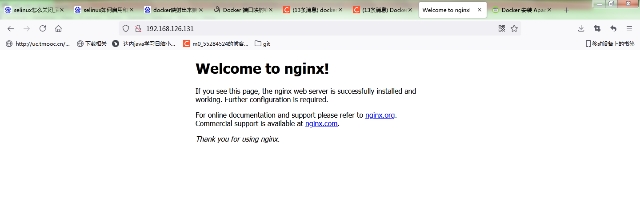The image size is (640, 210).
Task: Open '达内java学习日结小...' bookmark
Action: click(x=144, y=44)
